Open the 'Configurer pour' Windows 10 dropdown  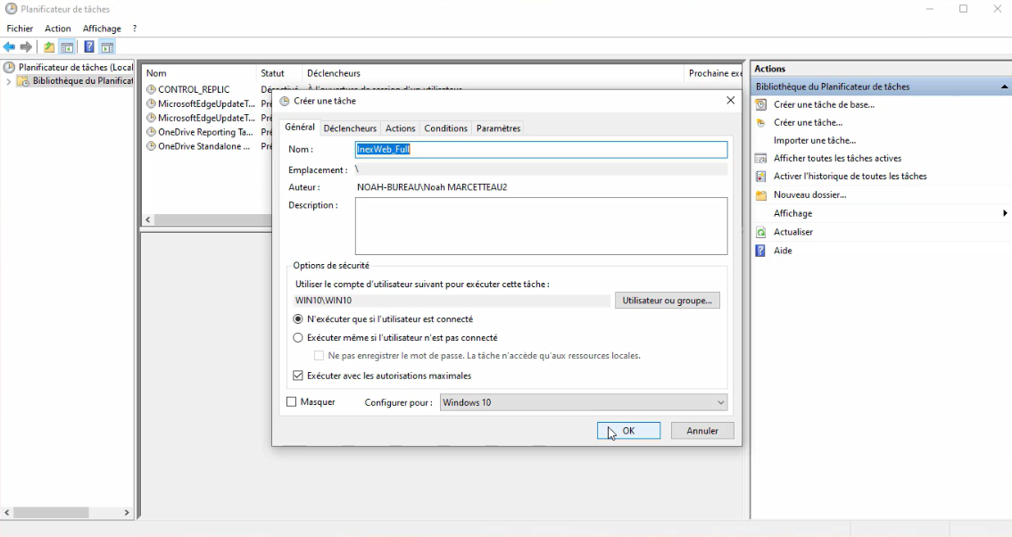pyautogui.click(x=584, y=403)
